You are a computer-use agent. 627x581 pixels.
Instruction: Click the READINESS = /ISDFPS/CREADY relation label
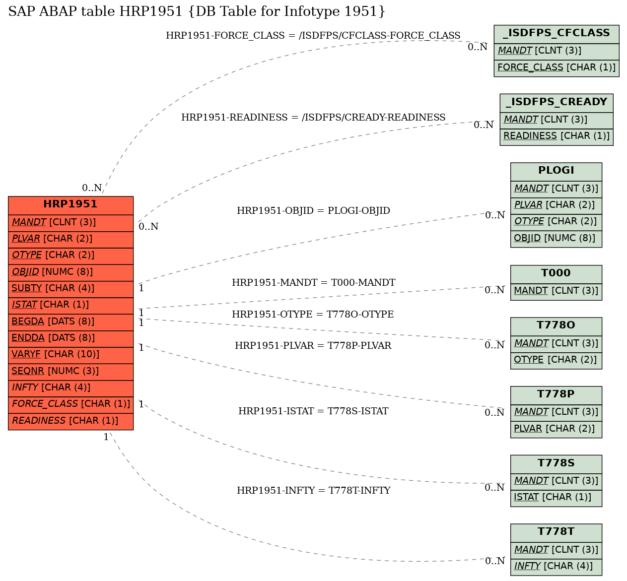click(x=313, y=118)
